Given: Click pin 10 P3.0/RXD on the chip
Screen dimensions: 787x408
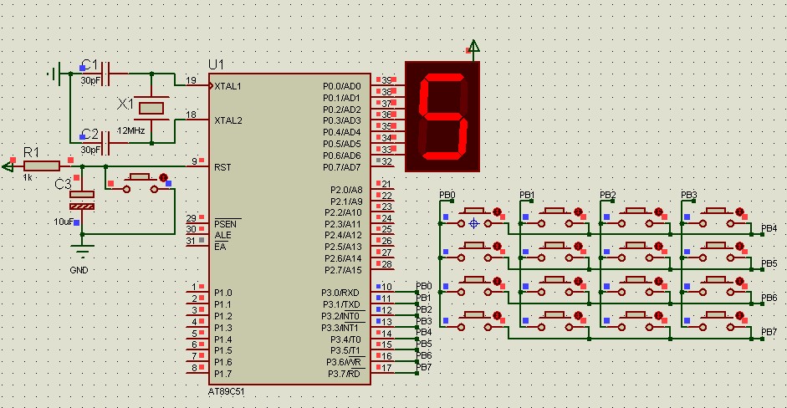Looking at the screenshot, I should [387, 287].
